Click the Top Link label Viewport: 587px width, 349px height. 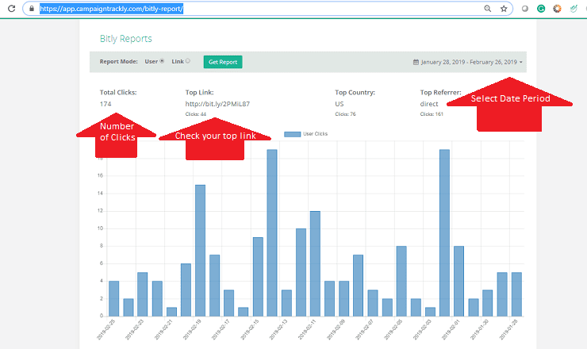pyautogui.click(x=200, y=92)
